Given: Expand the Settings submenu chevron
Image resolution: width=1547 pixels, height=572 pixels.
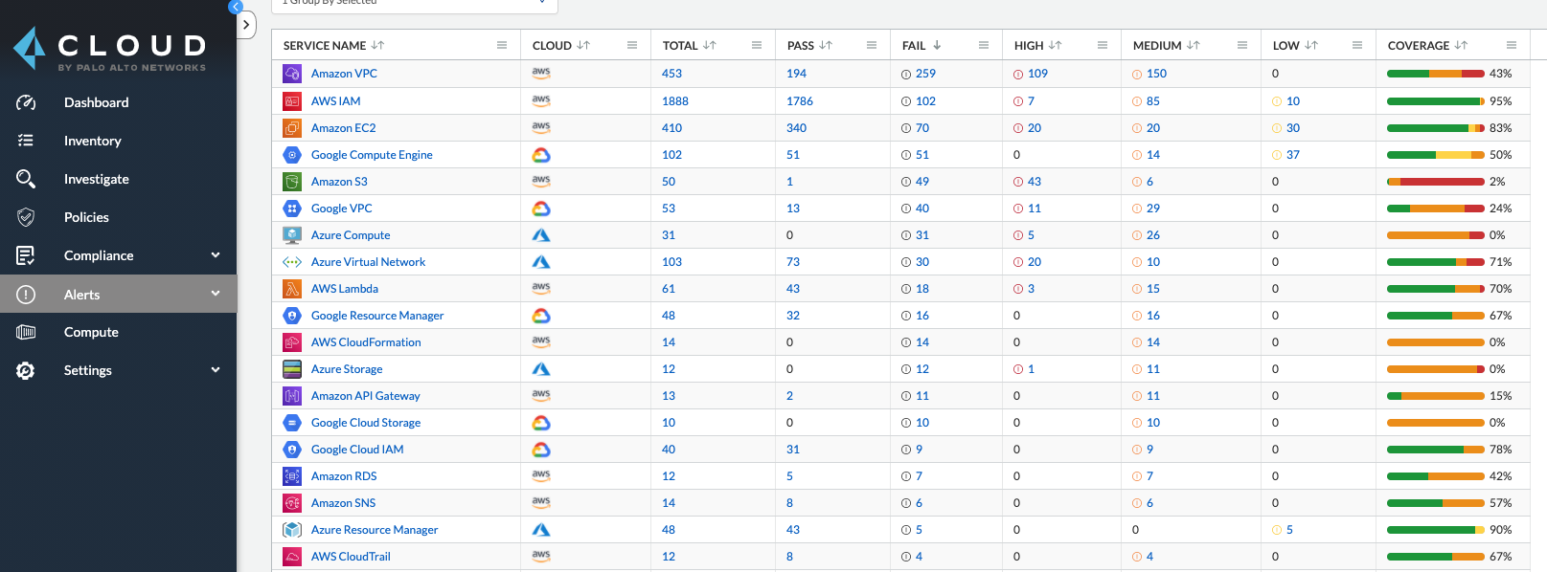Looking at the screenshot, I should point(216,369).
